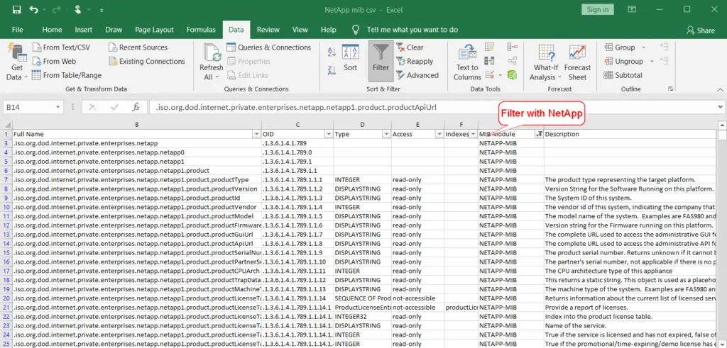
Task: Switch to the Home tab
Action: (52, 30)
